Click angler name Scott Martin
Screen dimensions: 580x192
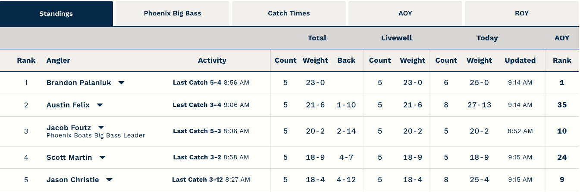69,158
